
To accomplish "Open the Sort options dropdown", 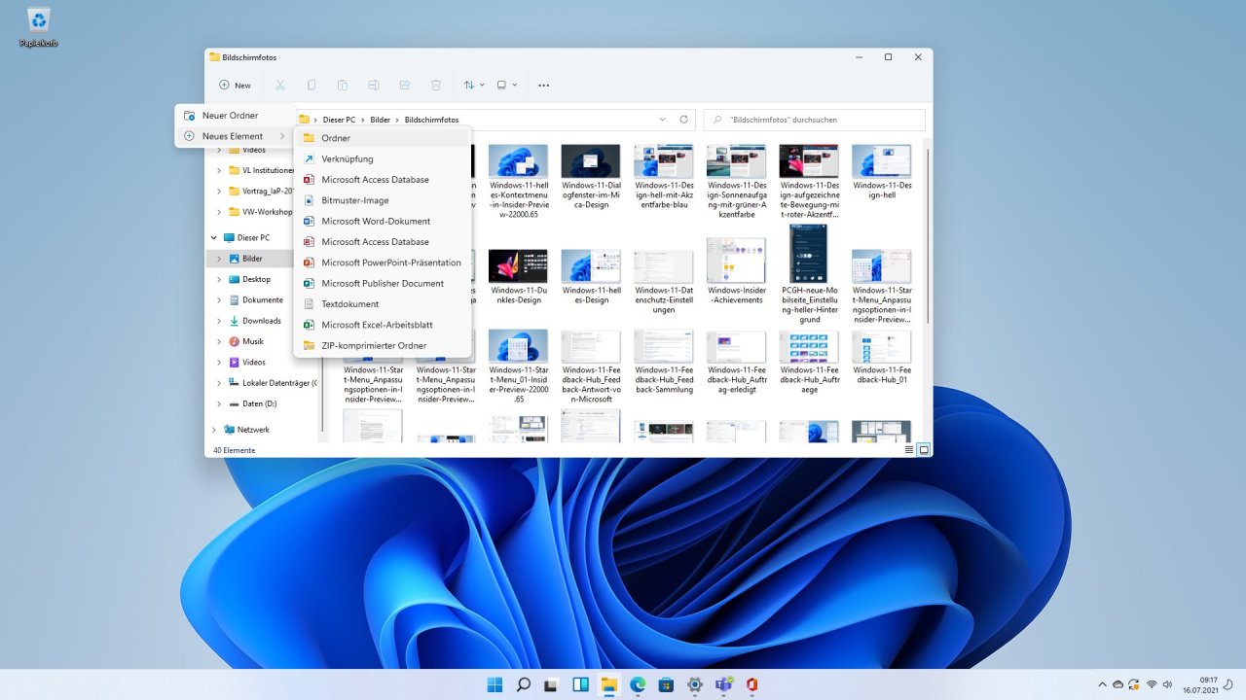I will coord(474,86).
